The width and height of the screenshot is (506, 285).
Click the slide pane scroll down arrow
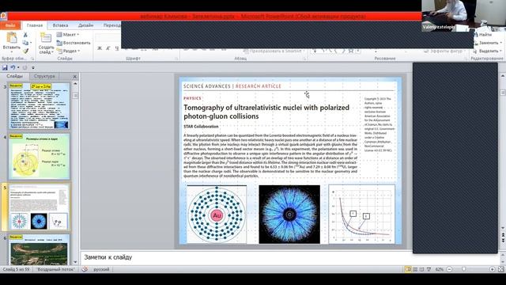point(75,262)
